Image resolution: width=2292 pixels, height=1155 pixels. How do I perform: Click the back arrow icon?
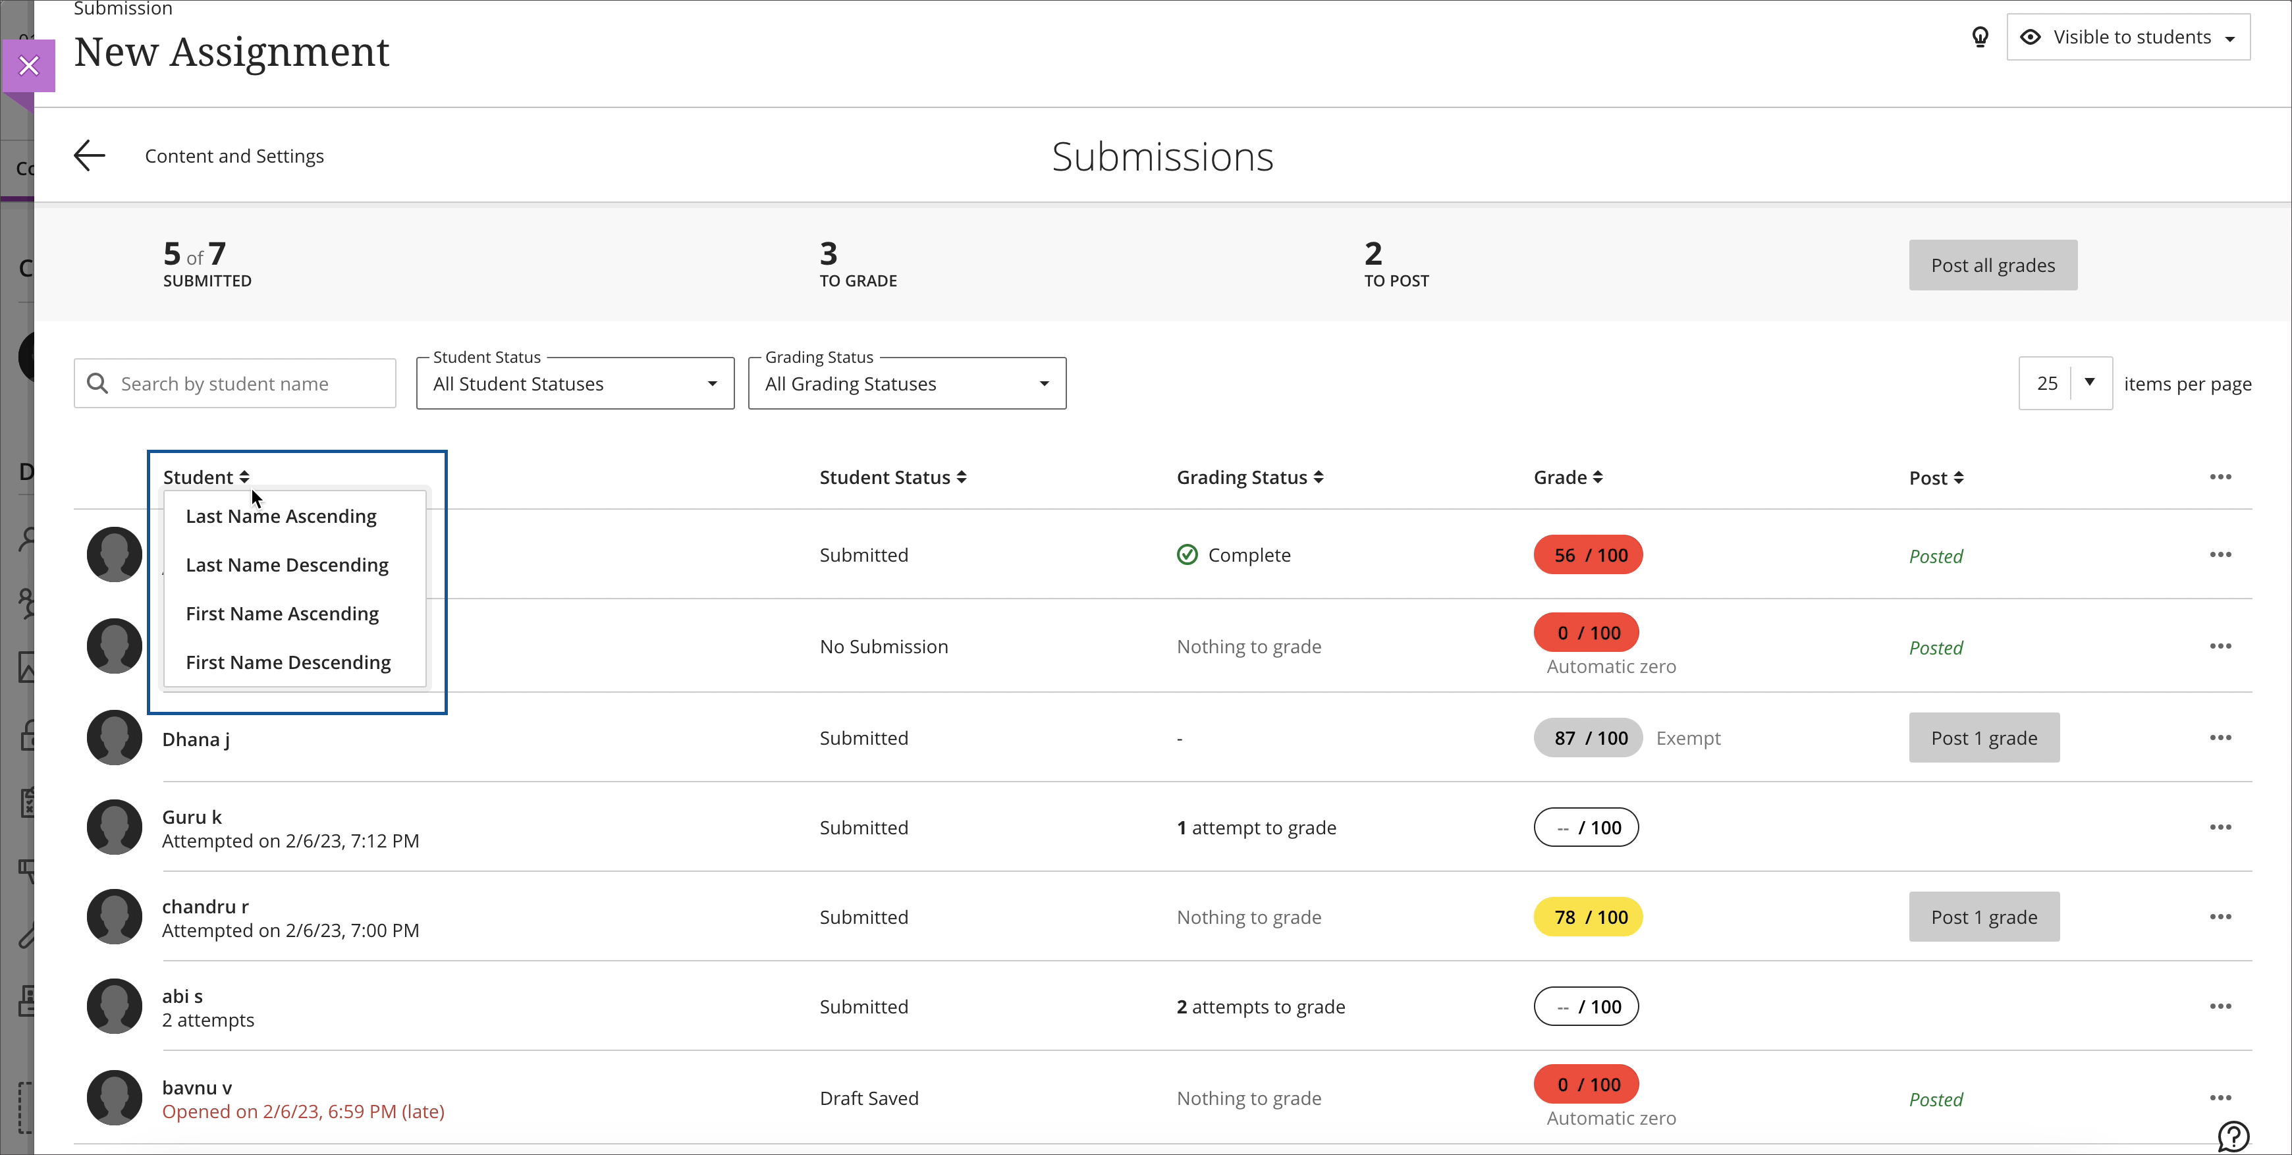tap(89, 155)
